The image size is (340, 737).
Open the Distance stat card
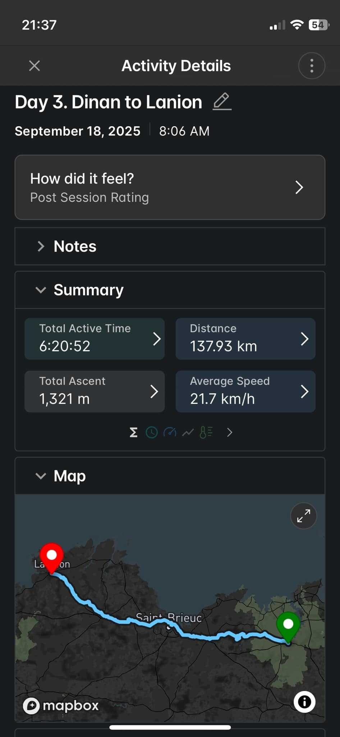coord(245,339)
